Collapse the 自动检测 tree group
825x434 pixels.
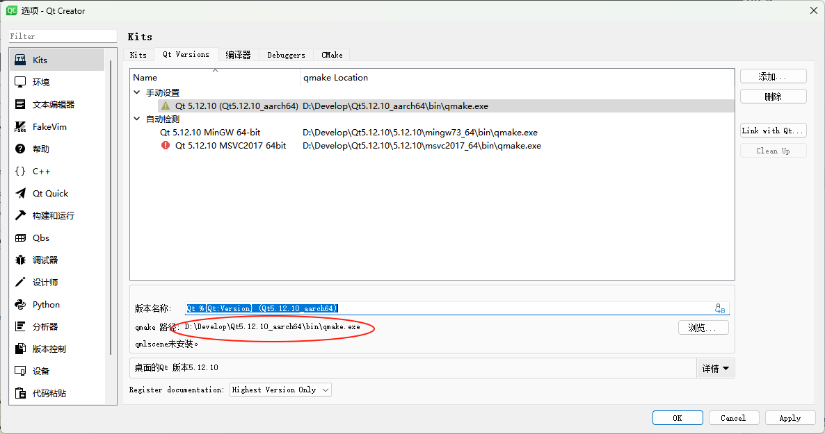(137, 119)
